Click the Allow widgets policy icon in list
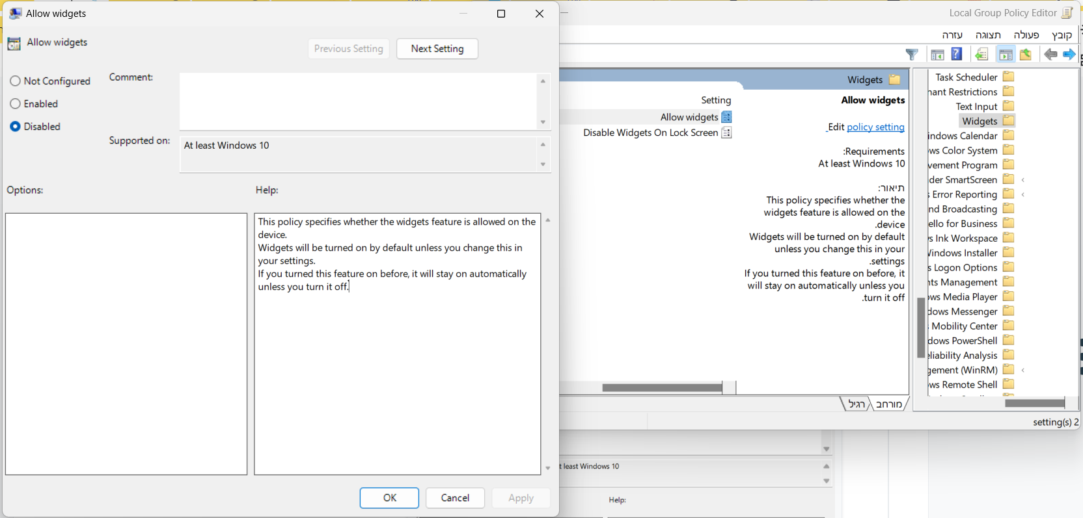Image resolution: width=1083 pixels, height=518 pixels. (x=726, y=117)
